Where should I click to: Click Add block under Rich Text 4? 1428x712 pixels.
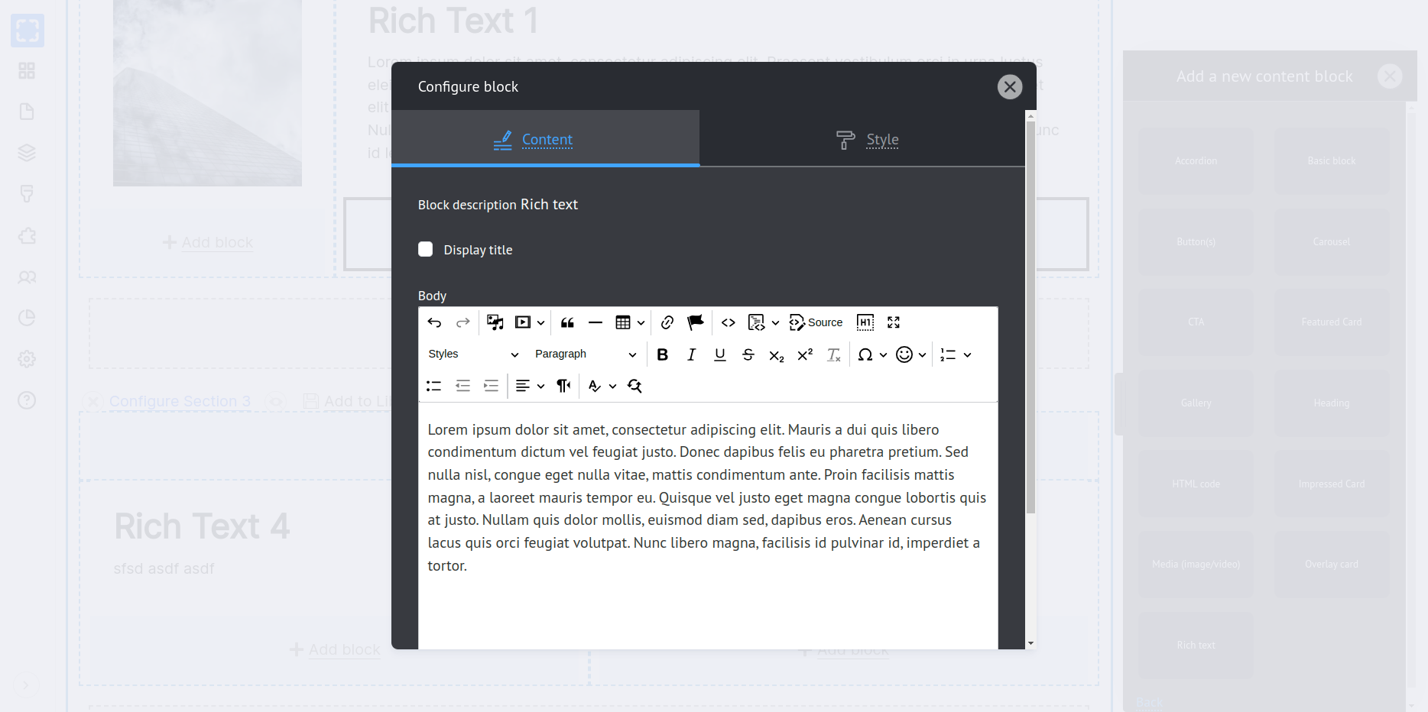[x=335, y=649]
